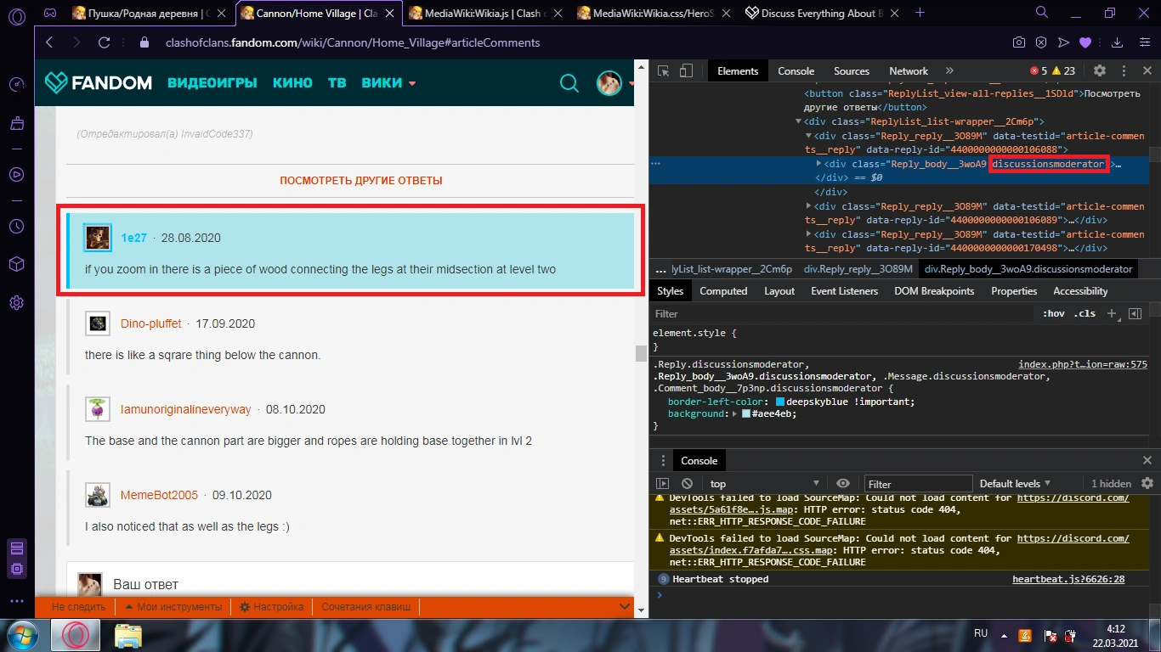Image resolution: width=1161 pixels, height=652 pixels.
Task: Click the deepskyblue color swatch
Action: click(780, 402)
